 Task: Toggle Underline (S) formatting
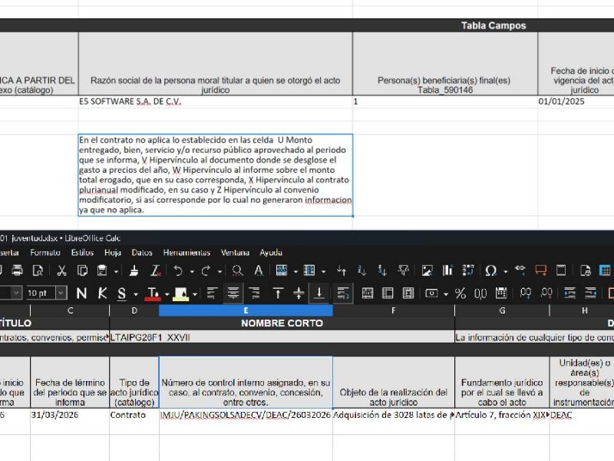point(122,294)
